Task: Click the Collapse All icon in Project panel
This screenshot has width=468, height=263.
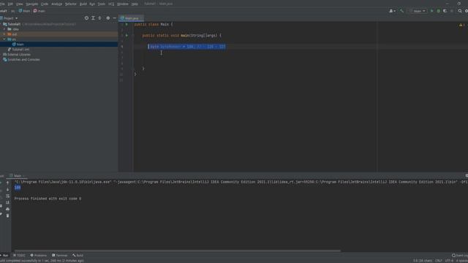Action: tap(100, 18)
